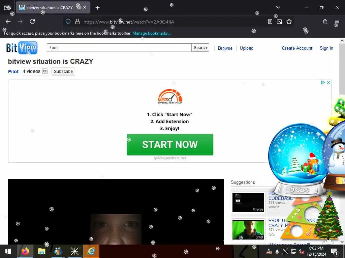
Task: Close the ad with X icon
Action: (x=328, y=83)
